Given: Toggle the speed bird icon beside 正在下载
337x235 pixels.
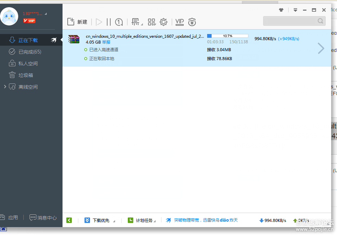Looking at the screenshot, I should click(54, 40).
